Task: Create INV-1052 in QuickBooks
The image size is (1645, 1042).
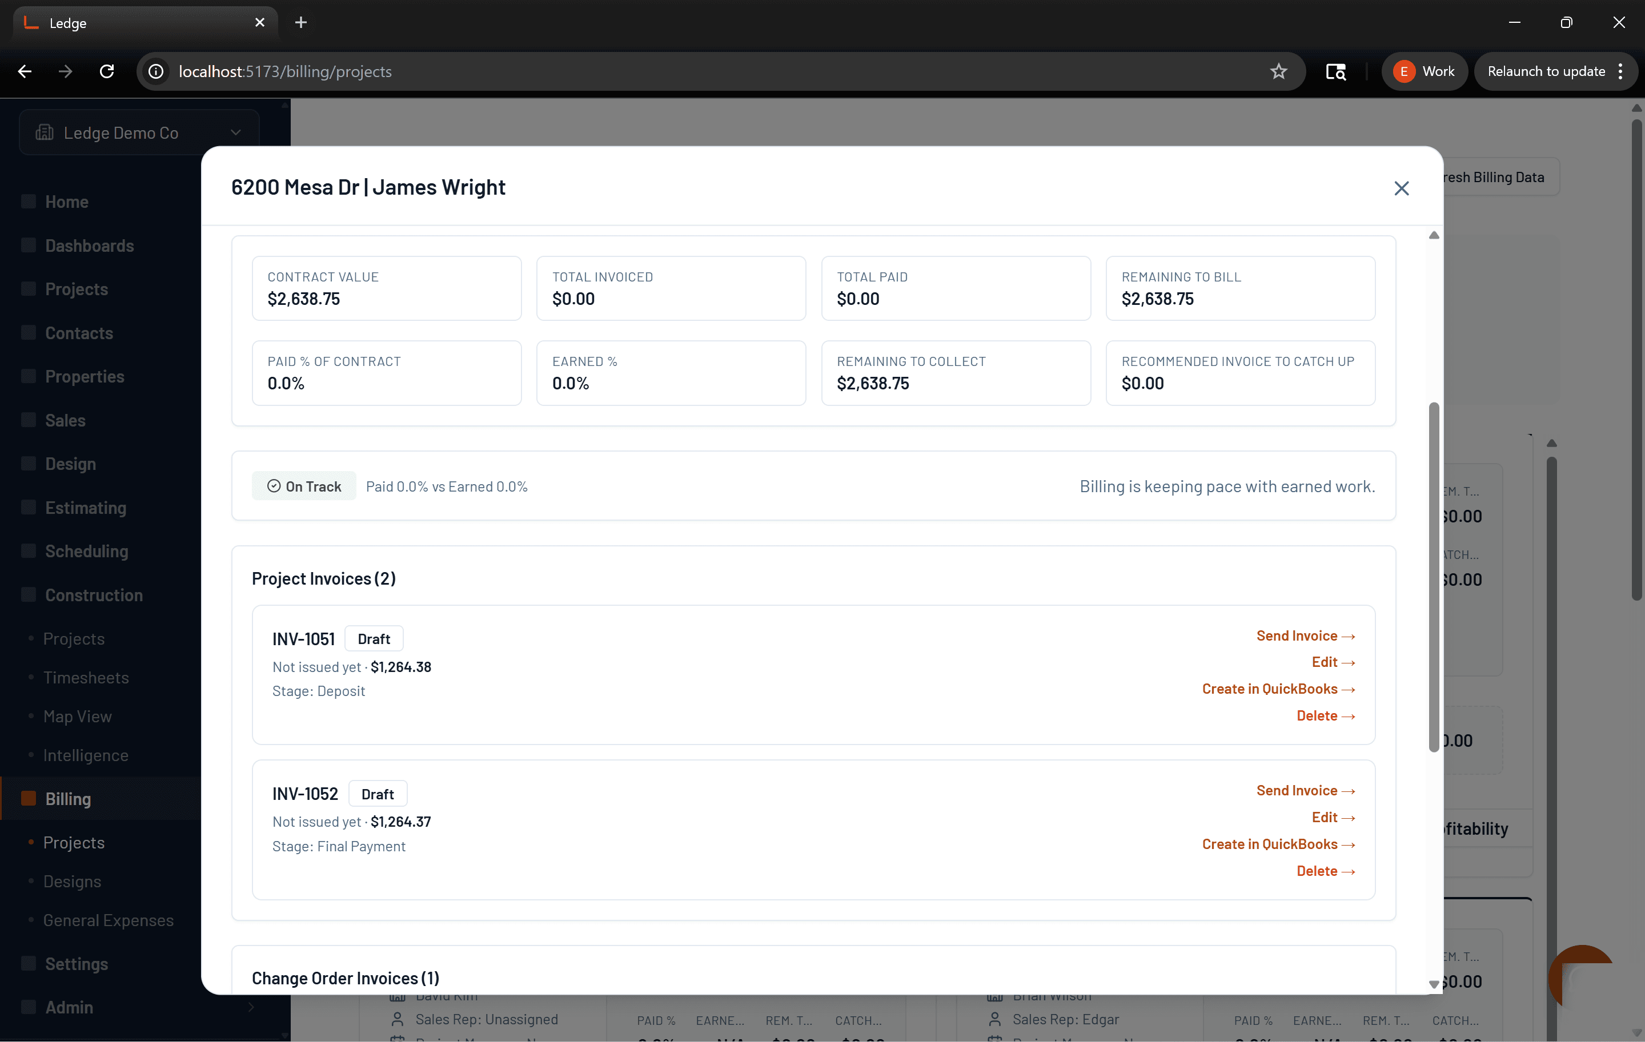Action: [1278, 843]
